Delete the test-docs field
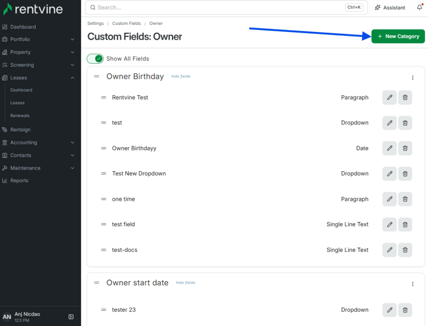Image resolution: width=428 pixels, height=326 pixels. click(x=405, y=250)
